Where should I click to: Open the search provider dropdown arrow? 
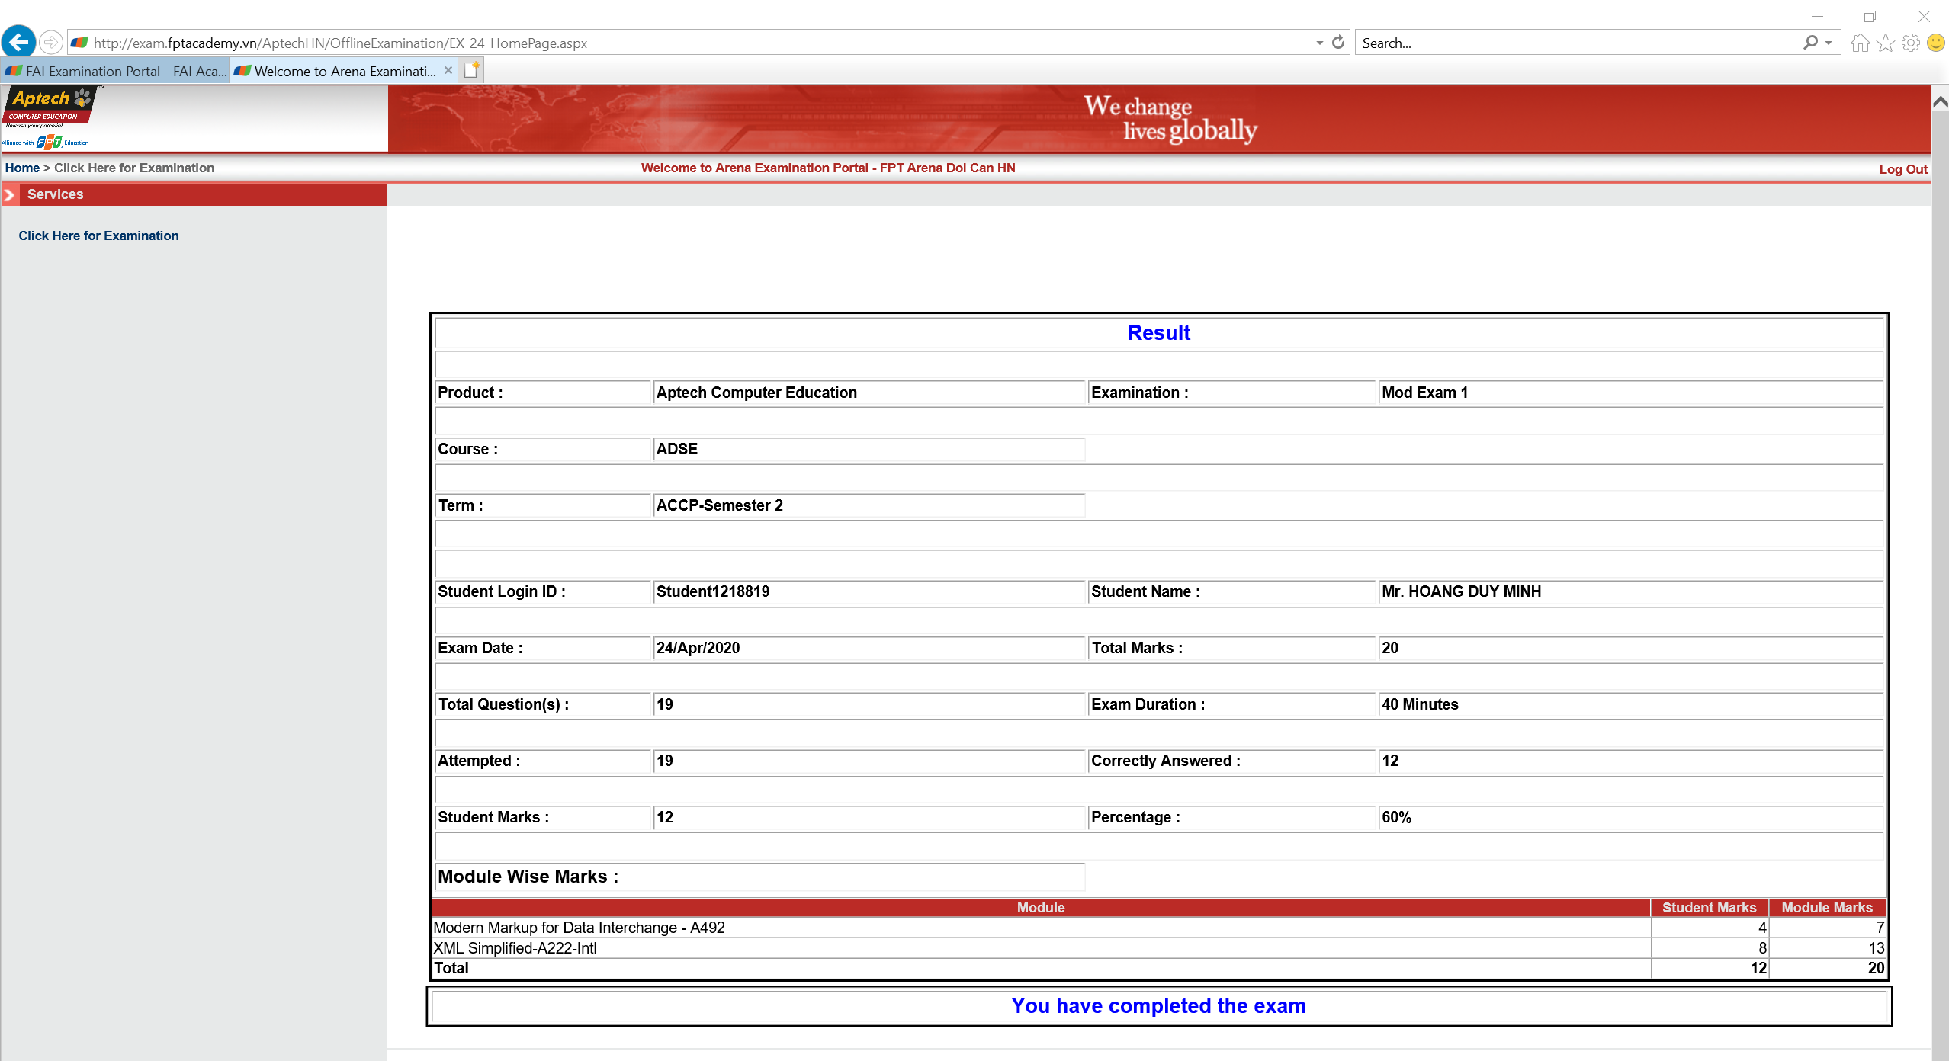point(1829,43)
